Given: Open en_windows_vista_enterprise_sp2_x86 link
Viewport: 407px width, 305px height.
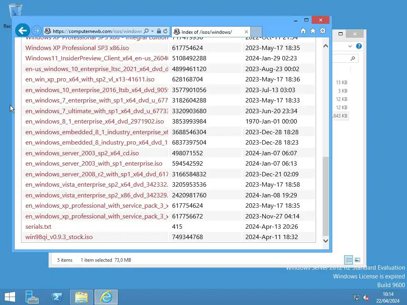Looking at the screenshot, I should (x=97, y=195).
